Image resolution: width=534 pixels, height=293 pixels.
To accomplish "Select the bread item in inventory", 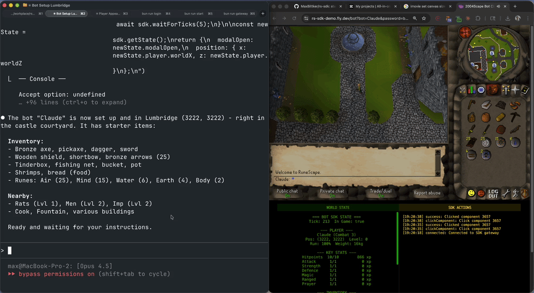I will pos(500,117).
